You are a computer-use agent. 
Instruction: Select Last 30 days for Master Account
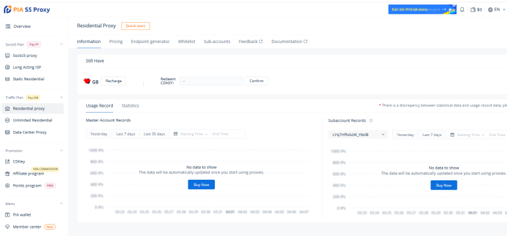pos(154,134)
